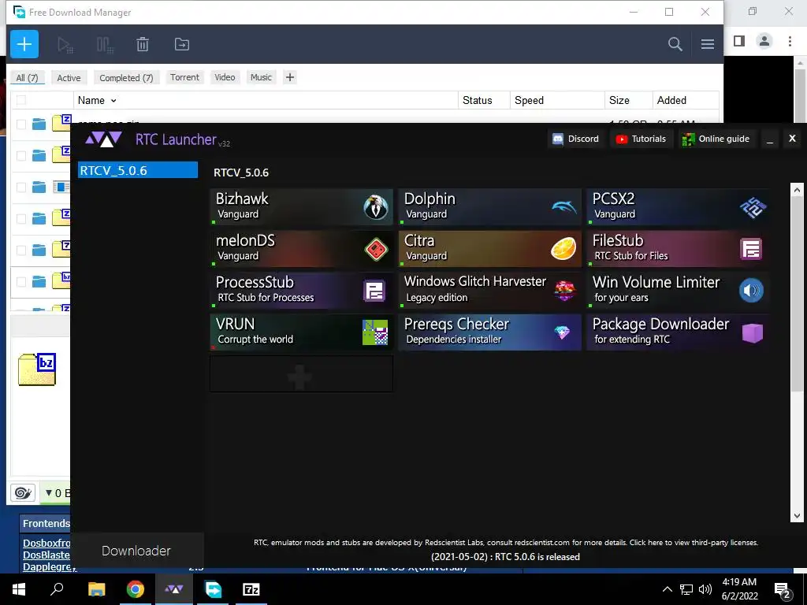Open File Explorer from taskbar
This screenshot has width=807, height=605.
(x=96, y=589)
